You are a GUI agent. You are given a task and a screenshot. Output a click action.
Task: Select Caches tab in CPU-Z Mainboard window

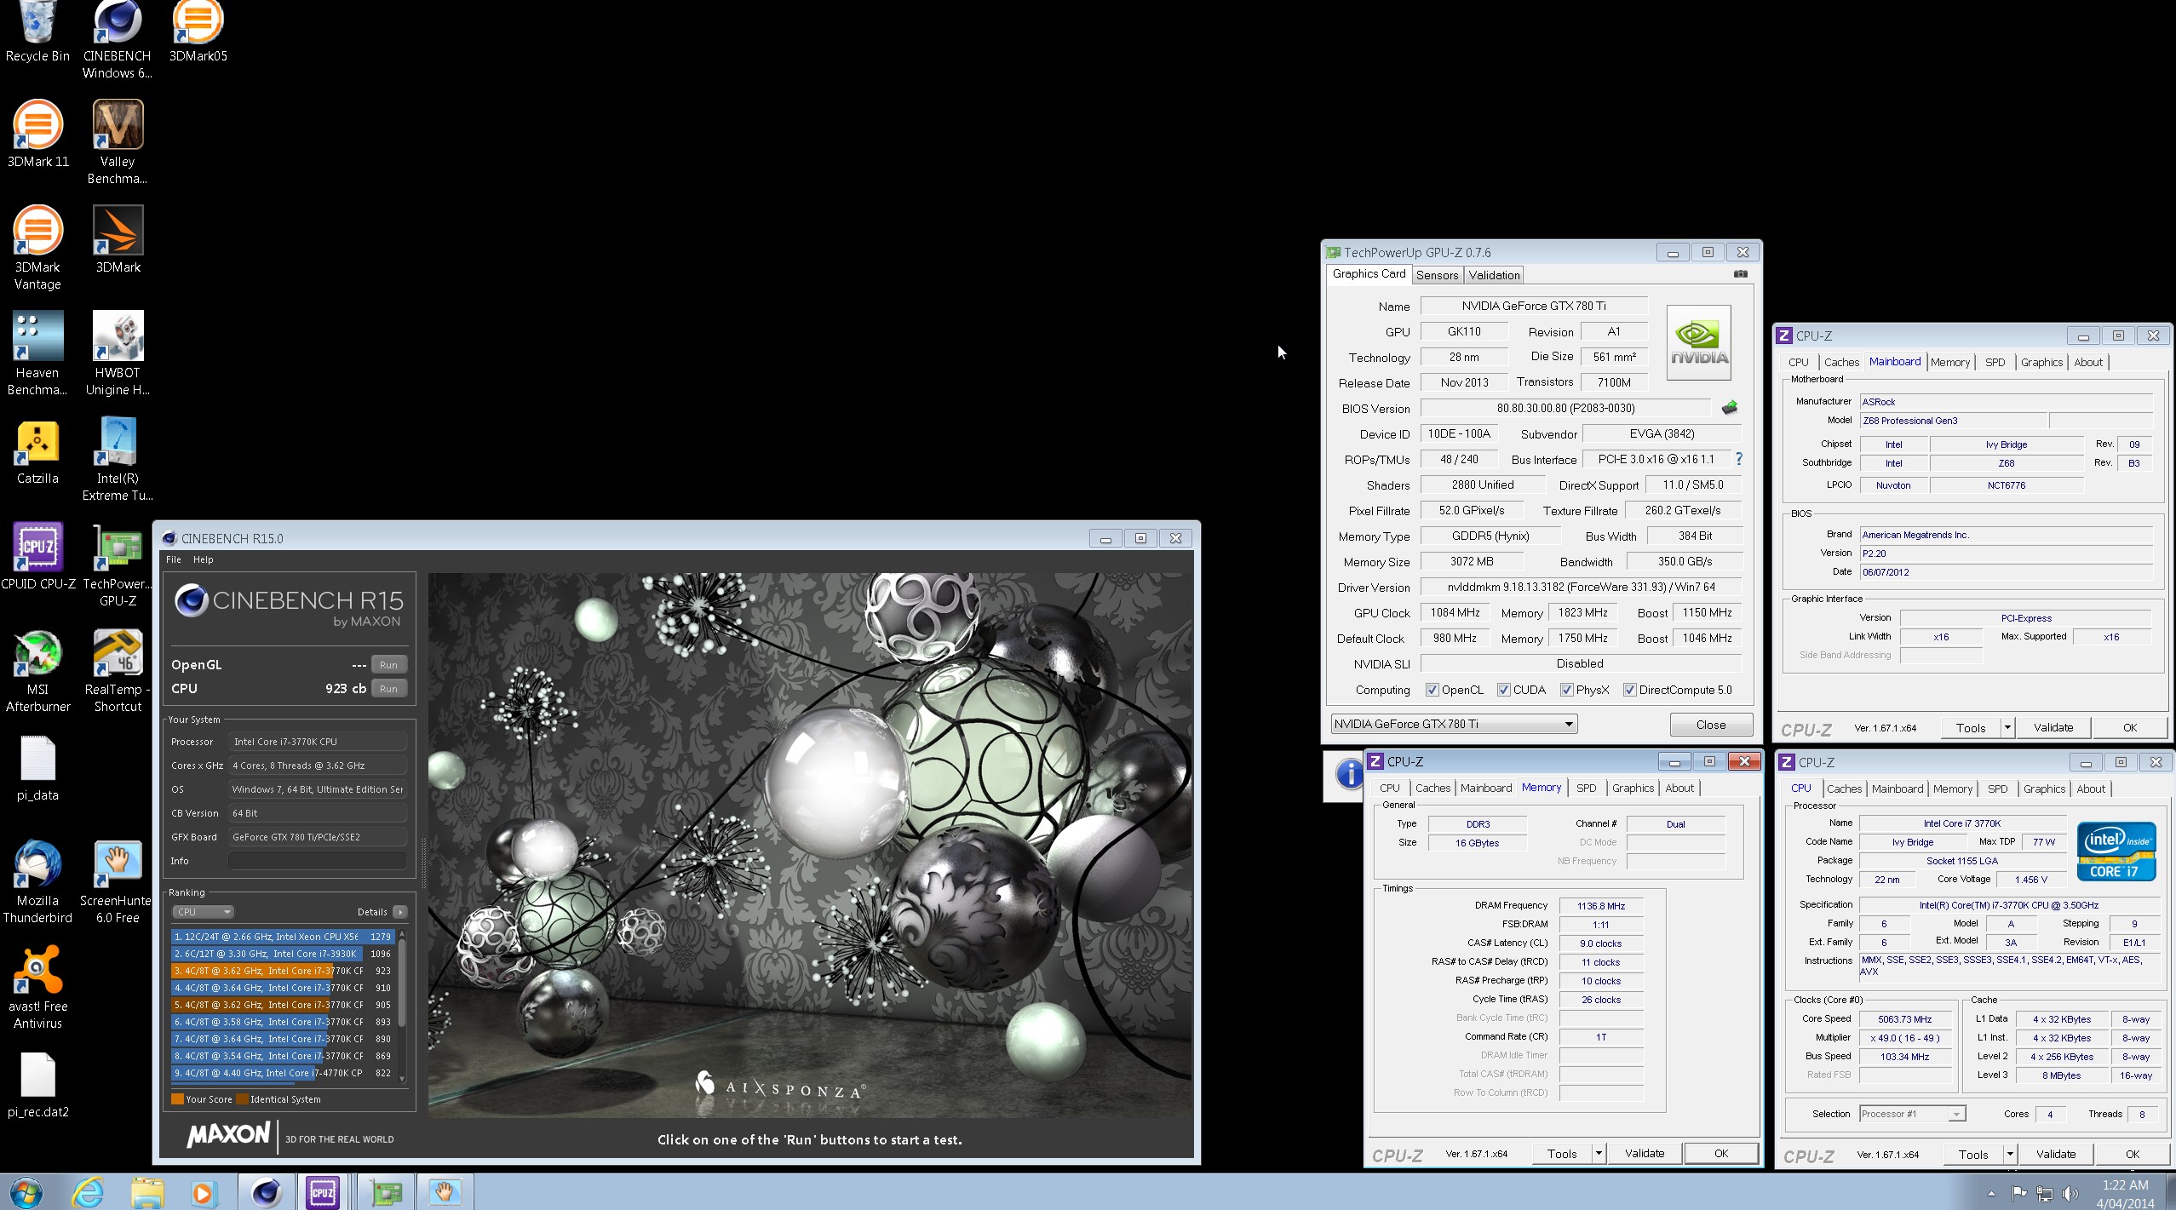[x=1841, y=362]
